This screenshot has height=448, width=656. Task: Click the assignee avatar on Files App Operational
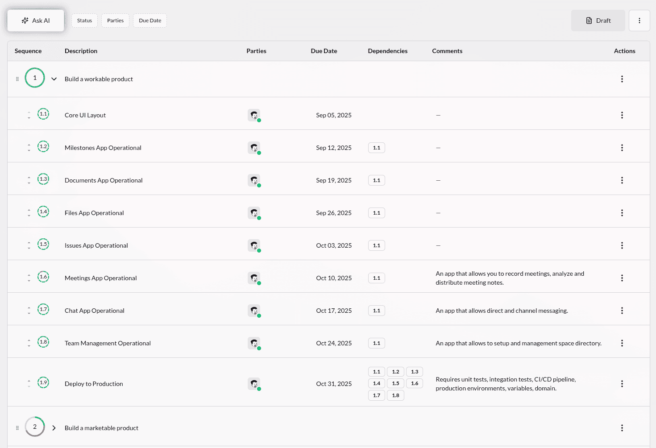click(254, 213)
